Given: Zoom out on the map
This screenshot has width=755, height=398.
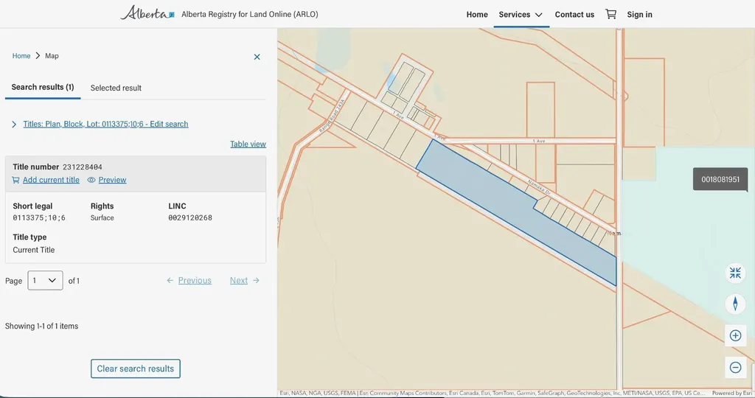Looking at the screenshot, I should pyautogui.click(x=735, y=368).
